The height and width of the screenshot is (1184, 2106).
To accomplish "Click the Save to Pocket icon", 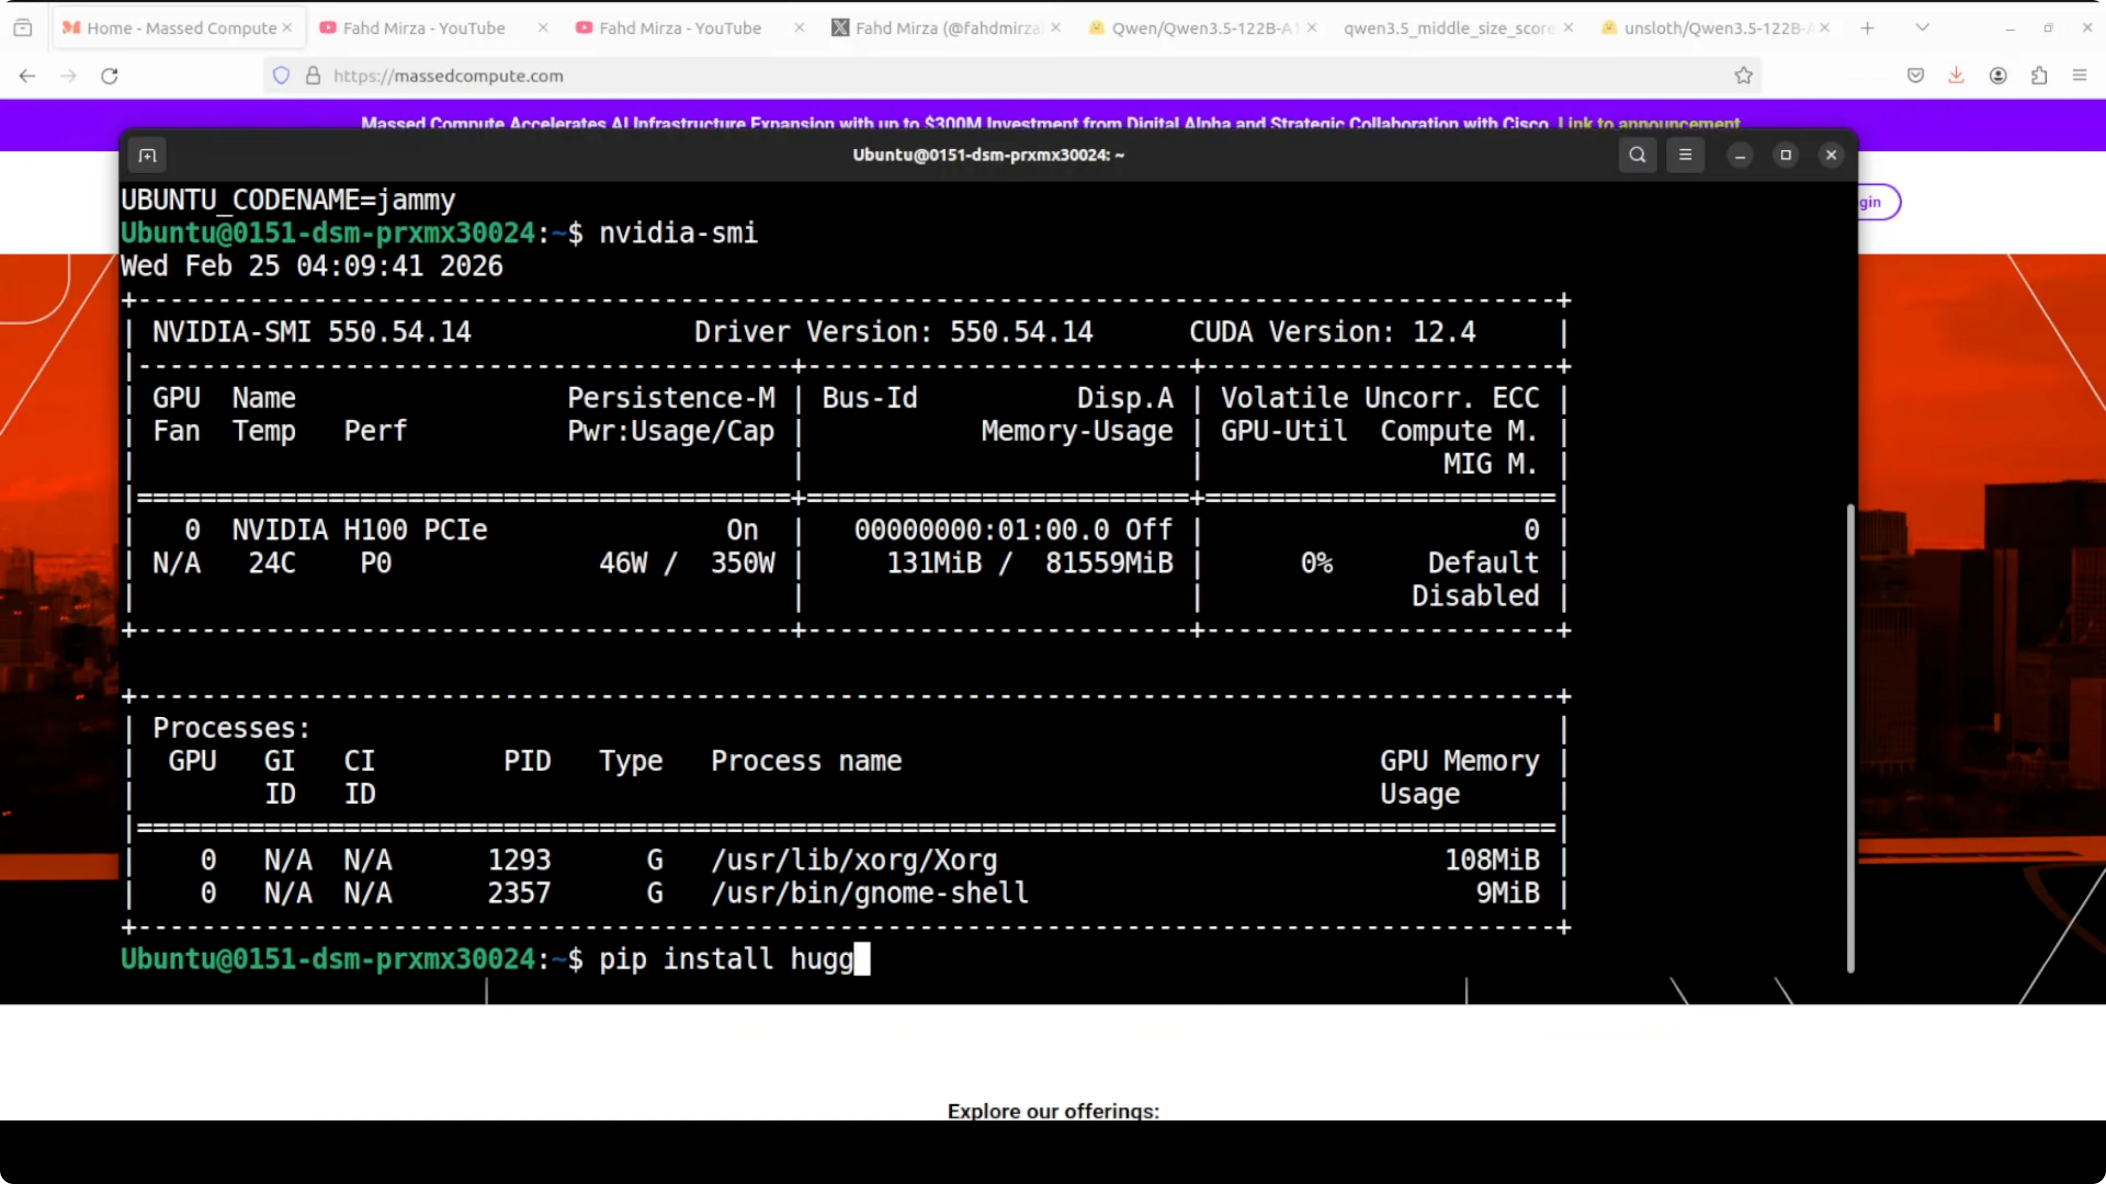I will (1915, 76).
